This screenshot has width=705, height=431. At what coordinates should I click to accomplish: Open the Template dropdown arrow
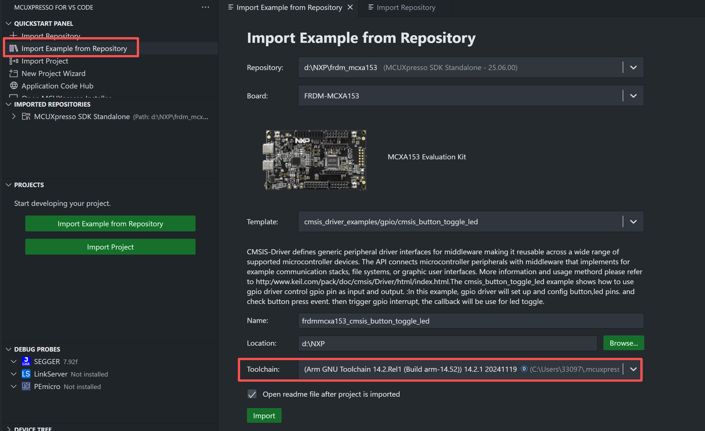tap(633, 222)
